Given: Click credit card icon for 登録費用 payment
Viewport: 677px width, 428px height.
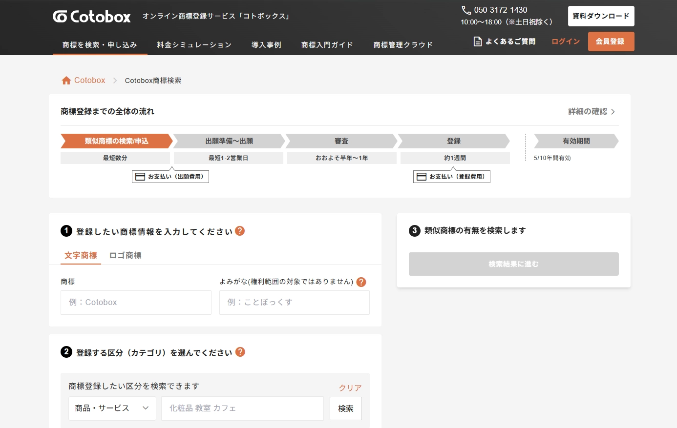Looking at the screenshot, I should coord(422,177).
